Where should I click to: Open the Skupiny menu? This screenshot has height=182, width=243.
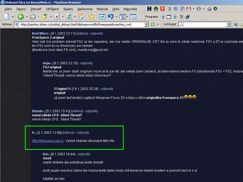tap(68, 9)
